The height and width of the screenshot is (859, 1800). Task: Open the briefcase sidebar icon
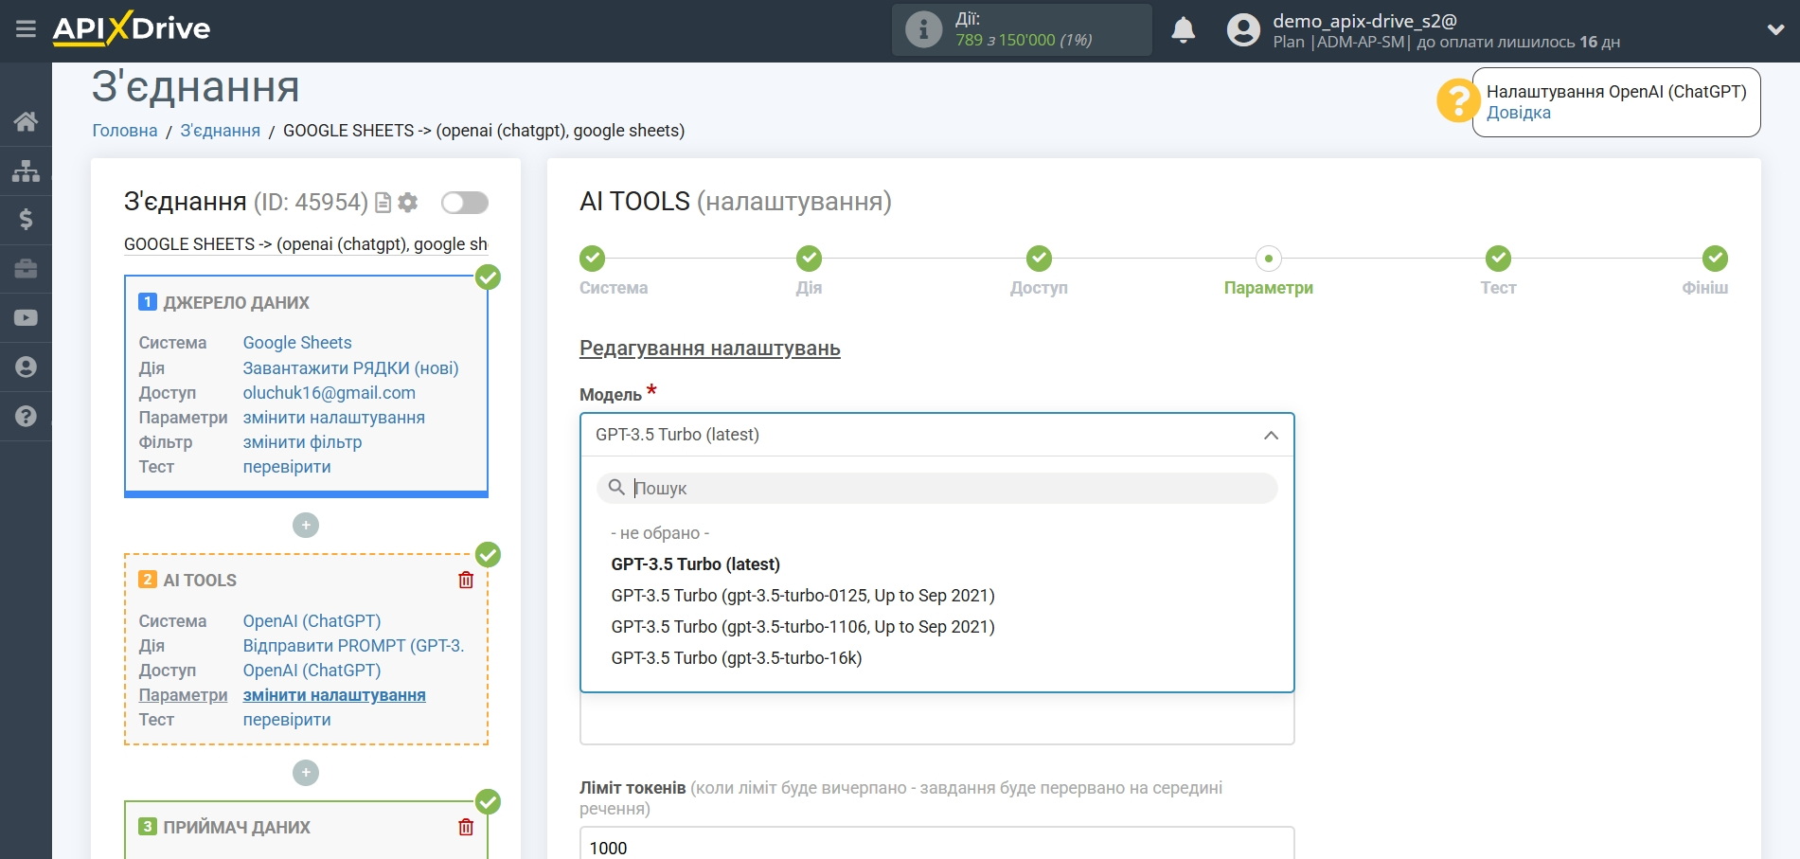point(26,269)
